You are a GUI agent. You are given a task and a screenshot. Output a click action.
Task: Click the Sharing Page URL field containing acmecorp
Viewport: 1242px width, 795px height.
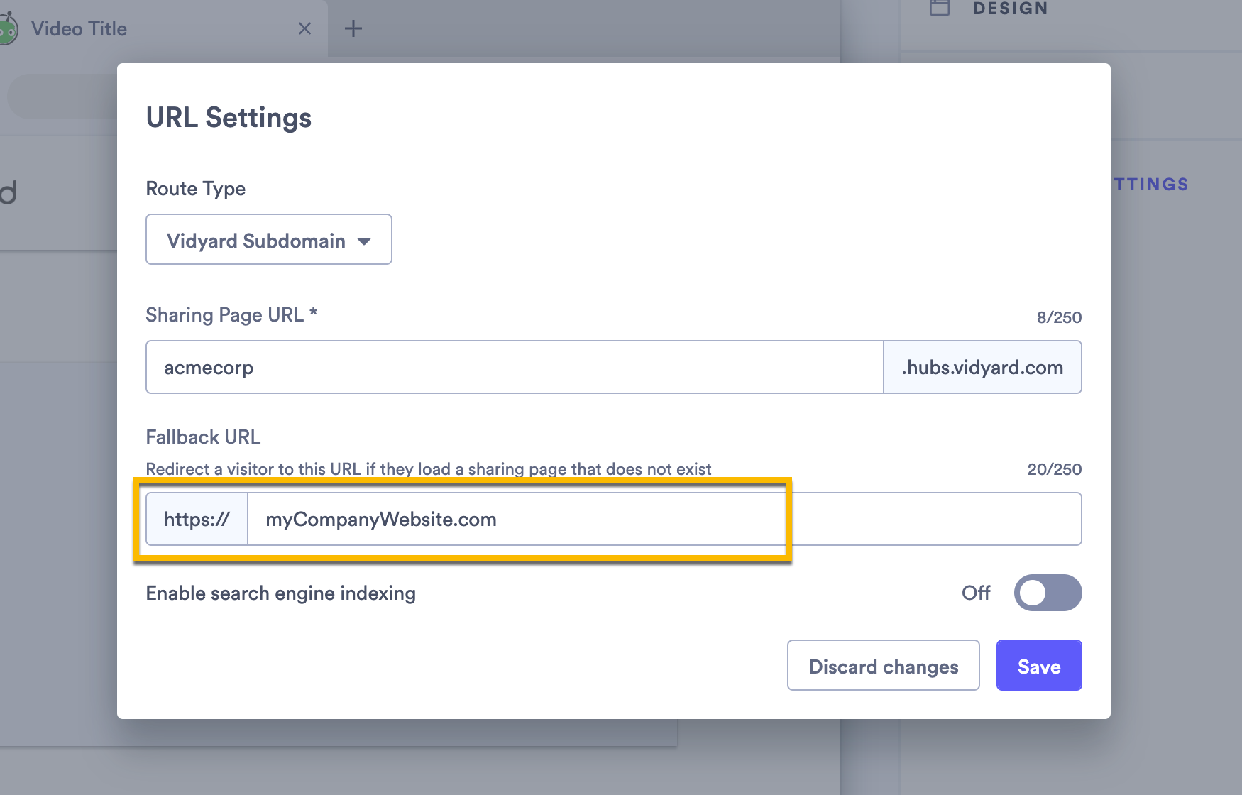pyautogui.click(x=515, y=368)
